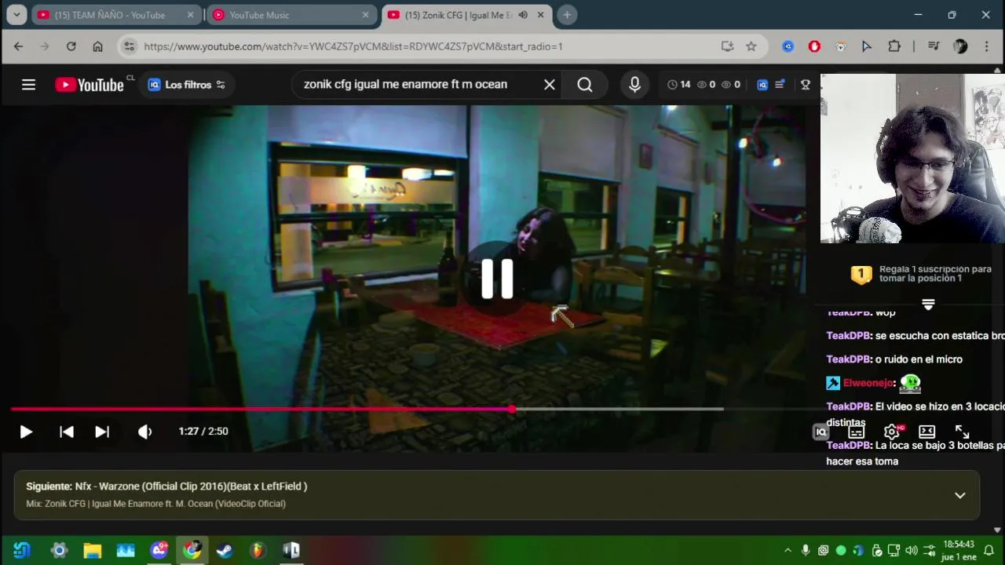The height and width of the screenshot is (565, 1005).
Task: Open the red ad blocker extension
Action: click(814, 46)
